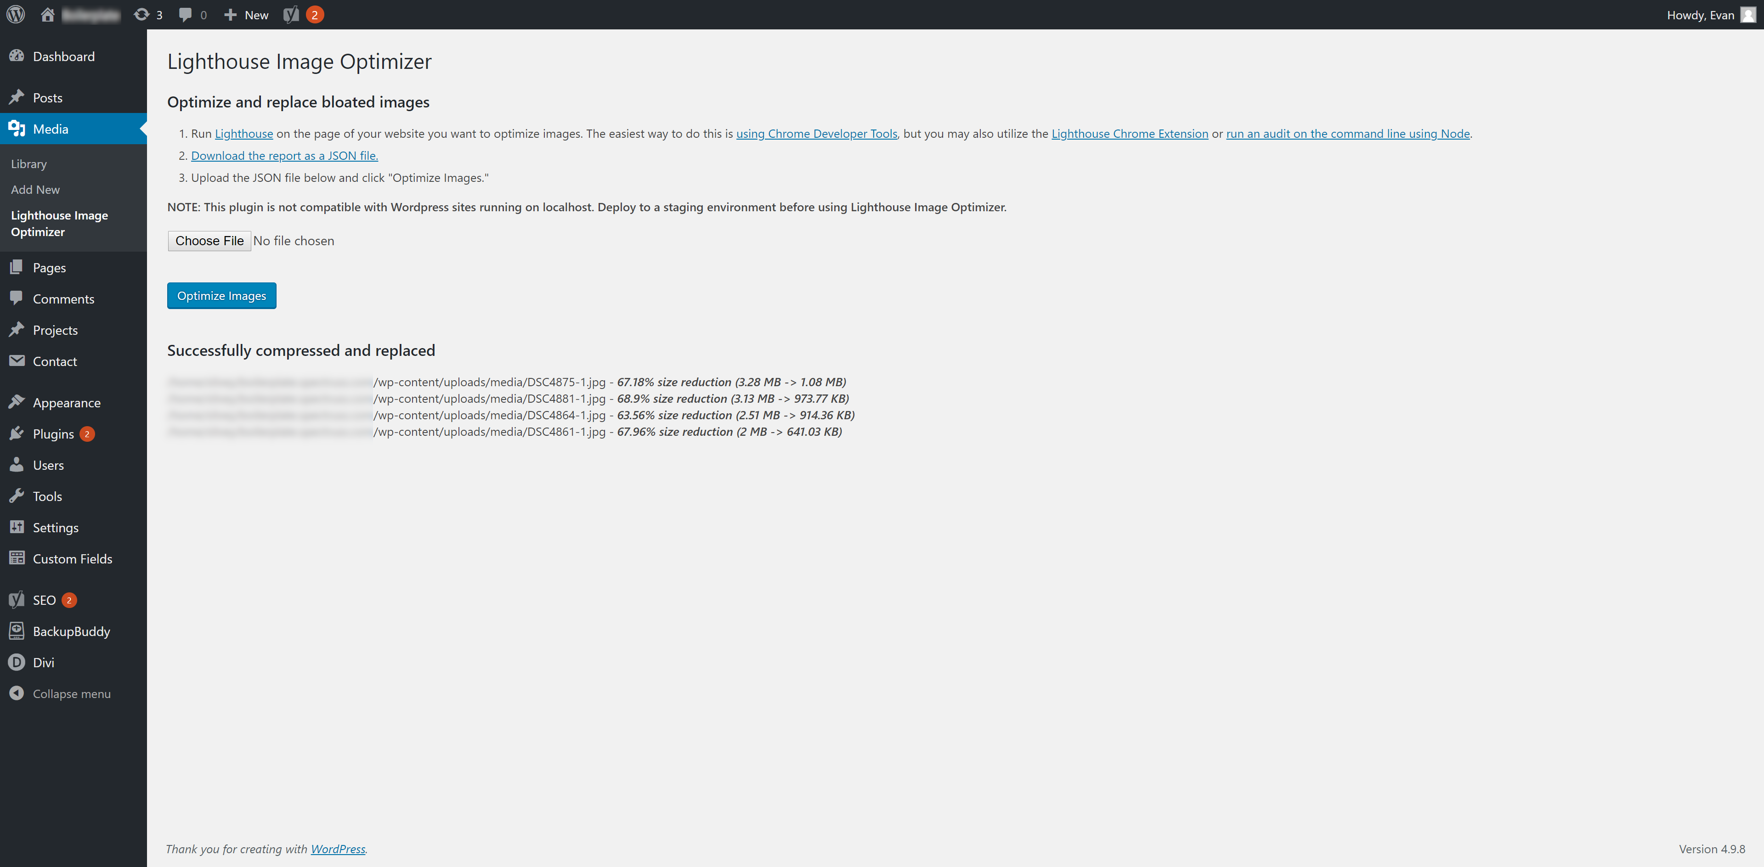Click the WordPress logo icon
The width and height of the screenshot is (1764, 867).
pyautogui.click(x=16, y=14)
